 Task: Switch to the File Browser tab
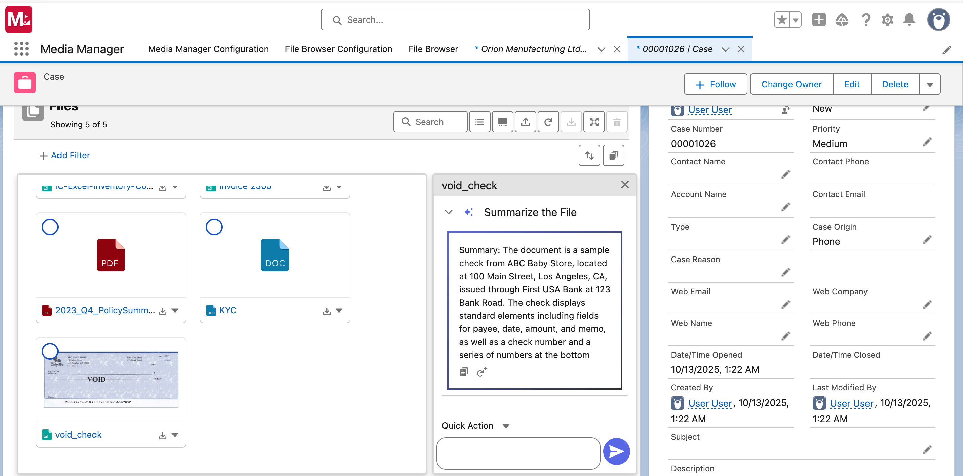pos(433,49)
